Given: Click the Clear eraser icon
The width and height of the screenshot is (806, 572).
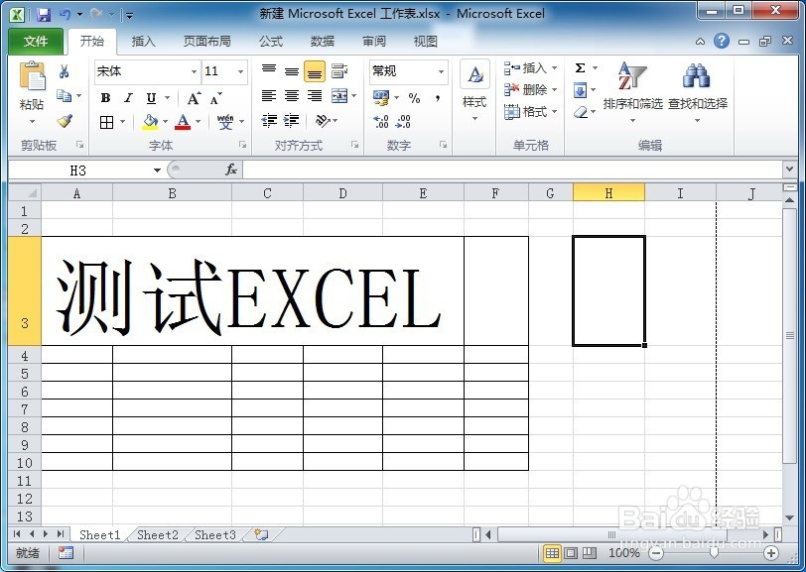Looking at the screenshot, I should click(581, 112).
